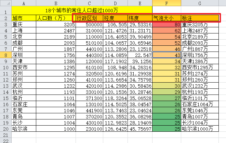Select city cell '武汉'
Screen dimensions: 226x143
point(24,86)
